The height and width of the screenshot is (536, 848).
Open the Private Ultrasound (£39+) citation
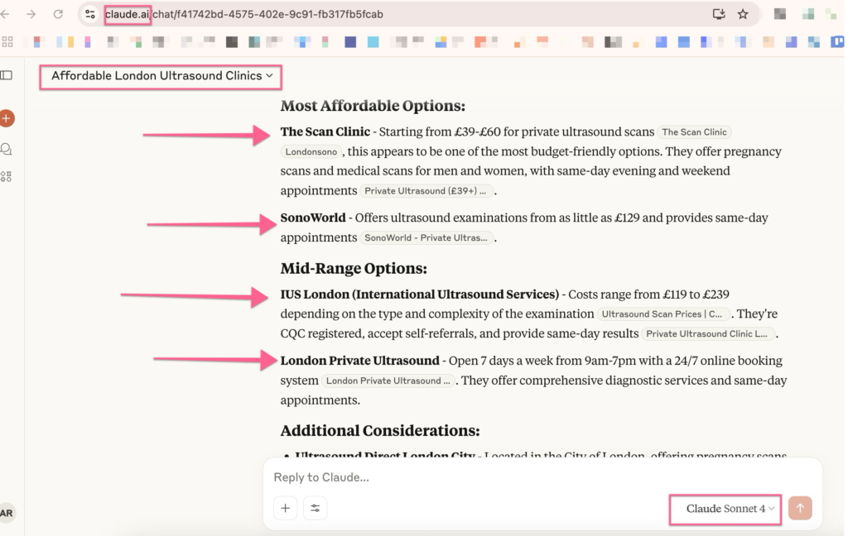tap(426, 191)
